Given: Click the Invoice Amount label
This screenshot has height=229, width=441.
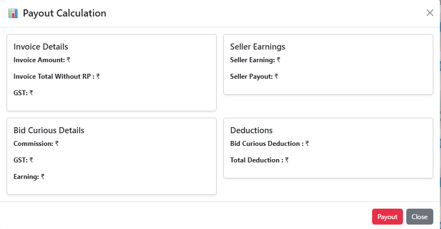Looking at the screenshot, I should coord(39,60).
